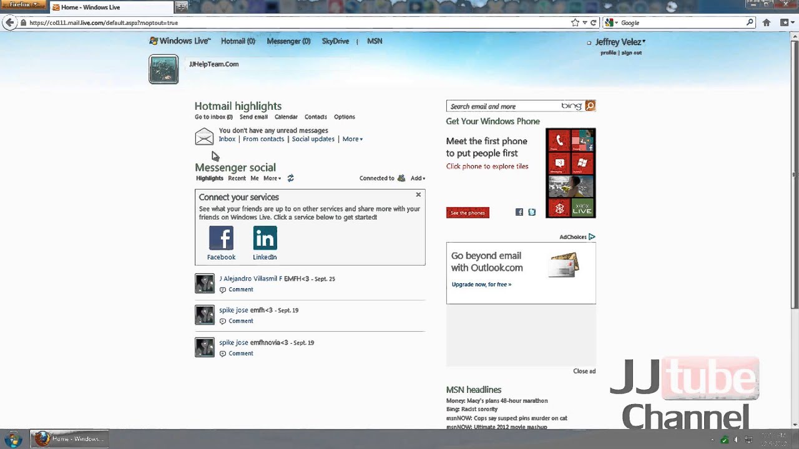Click the Send email link
This screenshot has width=799, height=449.
[253, 117]
